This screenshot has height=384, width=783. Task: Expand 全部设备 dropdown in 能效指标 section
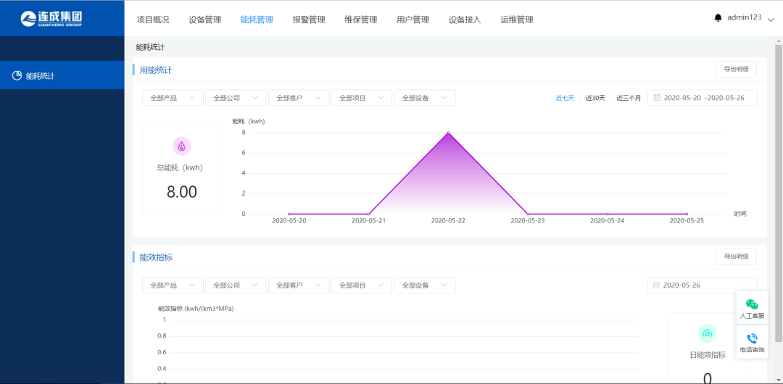425,285
